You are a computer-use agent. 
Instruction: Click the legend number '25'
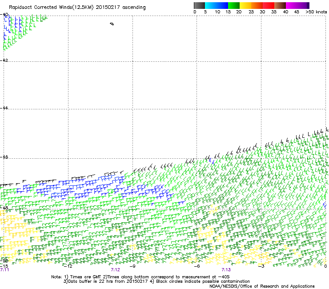(251, 12)
